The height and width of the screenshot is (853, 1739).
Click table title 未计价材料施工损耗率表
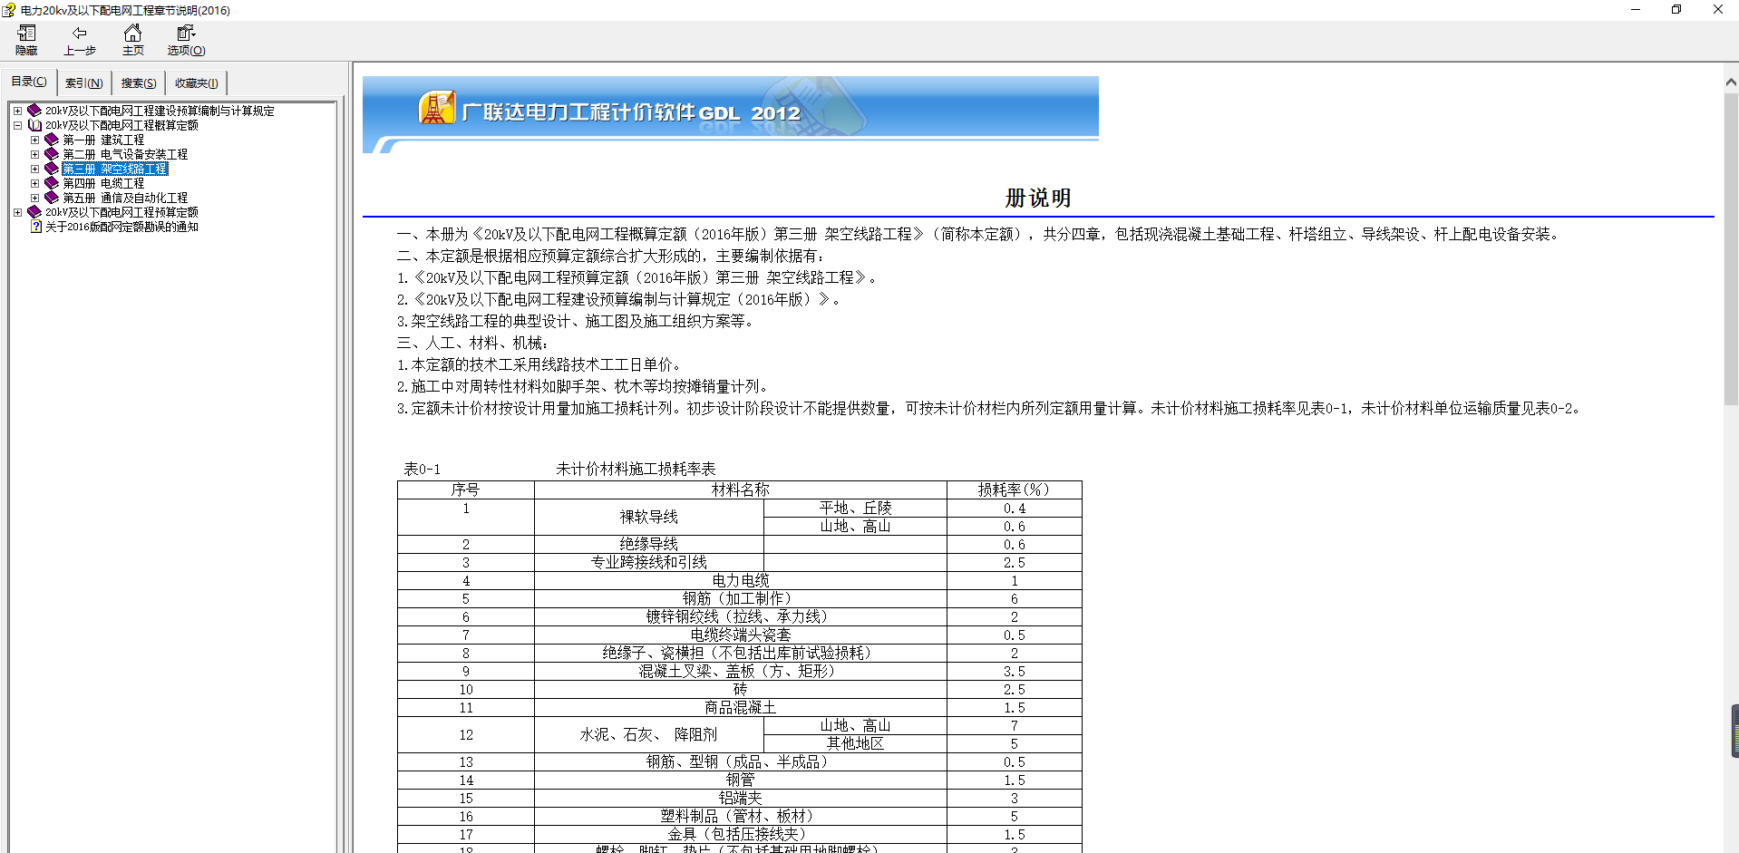[636, 469]
